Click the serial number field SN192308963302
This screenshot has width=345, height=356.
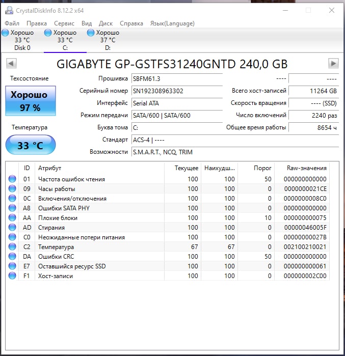(x=177, y=91)
